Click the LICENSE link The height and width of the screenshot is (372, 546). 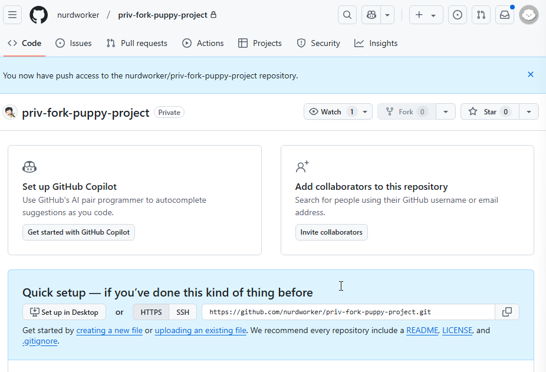click(x=457, y=330)
